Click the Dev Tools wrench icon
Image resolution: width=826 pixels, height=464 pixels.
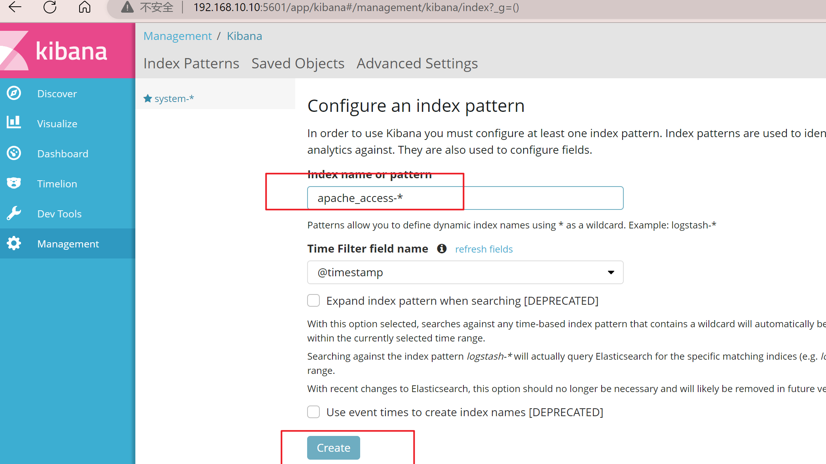[x=14, y=213]
